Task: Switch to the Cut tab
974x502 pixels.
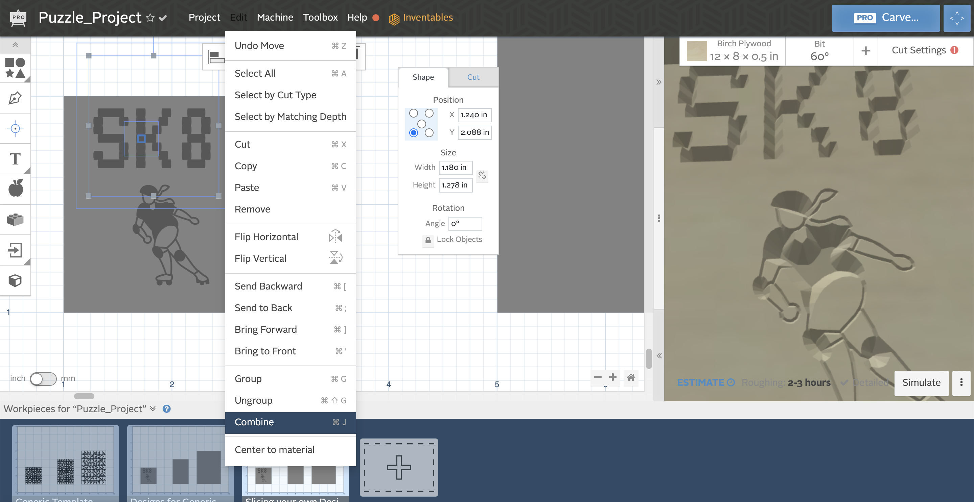Action: click(x=473, y=77)
